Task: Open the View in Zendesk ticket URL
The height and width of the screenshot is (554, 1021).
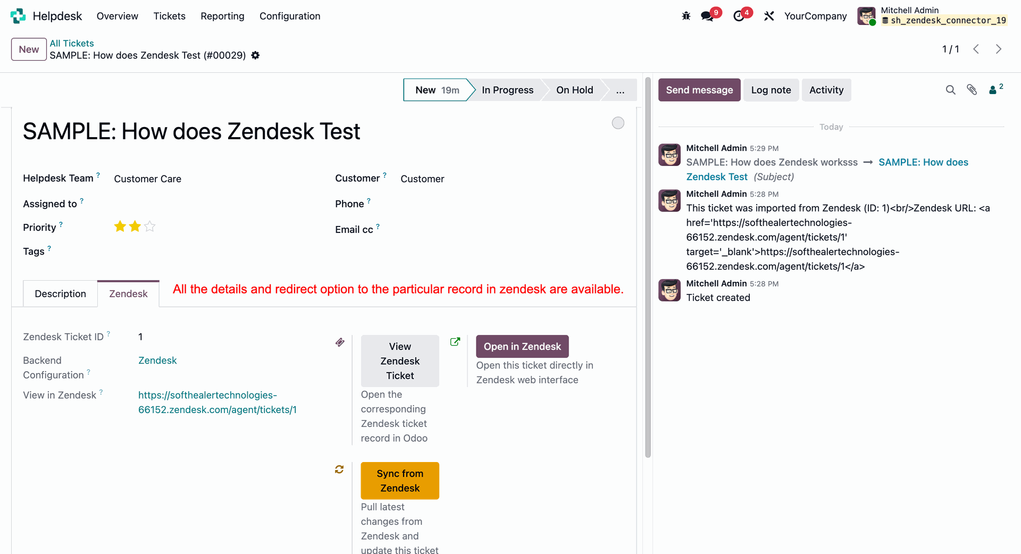Action: 217,402
